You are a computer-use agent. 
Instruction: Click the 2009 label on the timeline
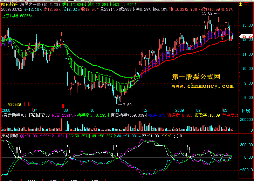[x=180, y=110]
